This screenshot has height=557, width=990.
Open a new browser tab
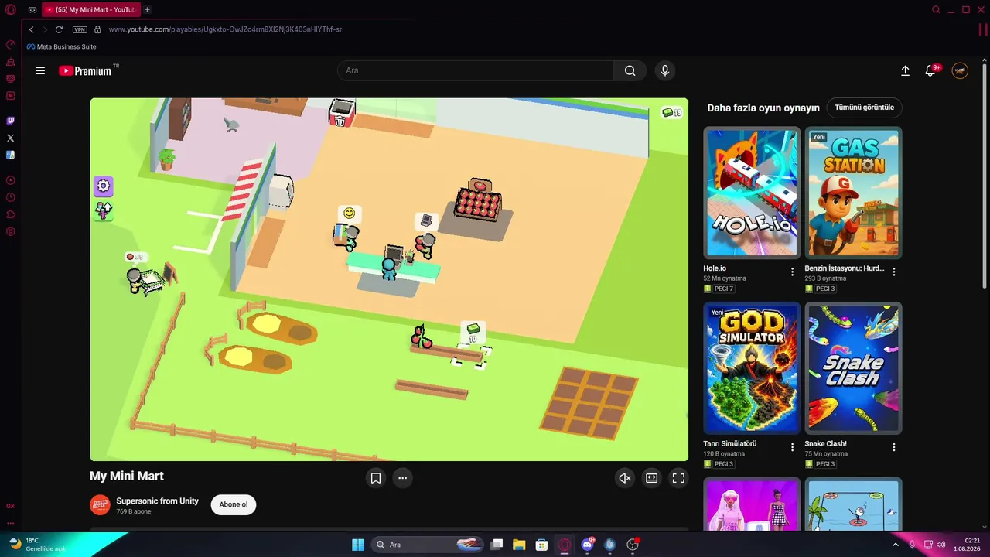click(147, 9)
